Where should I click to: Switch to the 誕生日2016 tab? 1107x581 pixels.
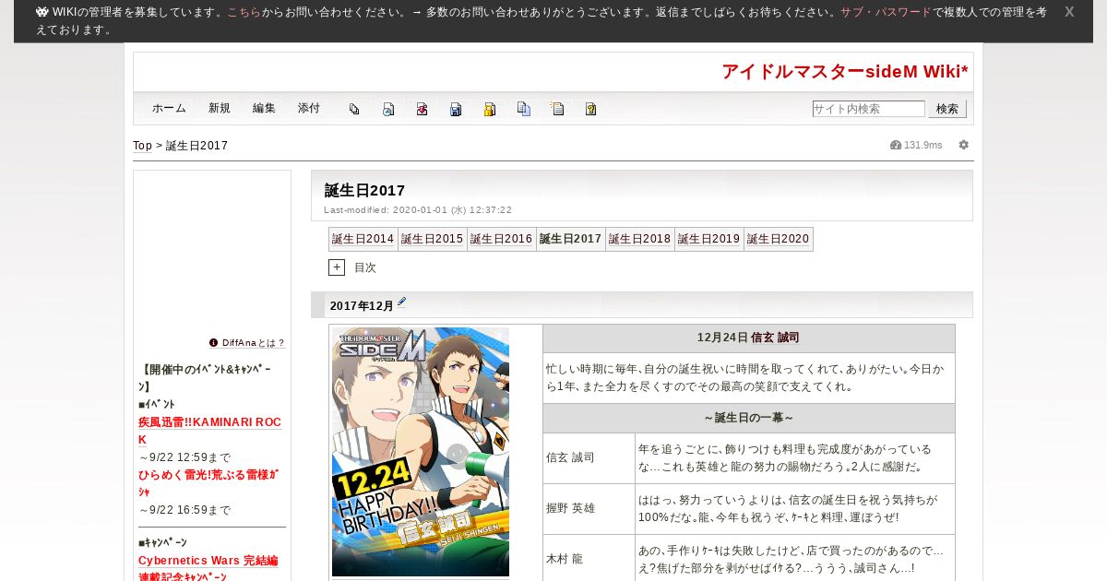(x=502, y=239)
